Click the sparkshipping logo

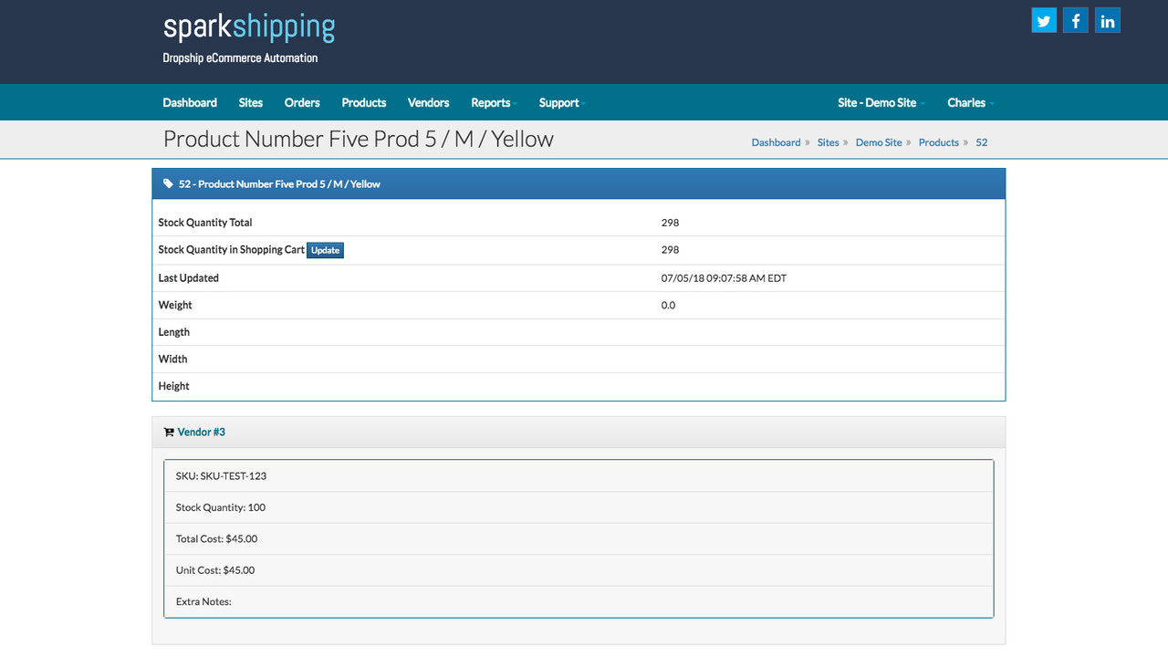(x=248, y=27)
